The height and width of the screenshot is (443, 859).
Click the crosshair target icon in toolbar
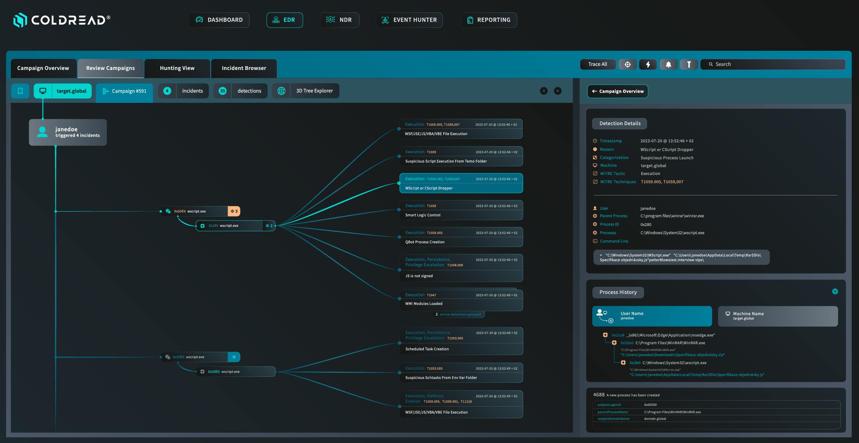627,64
